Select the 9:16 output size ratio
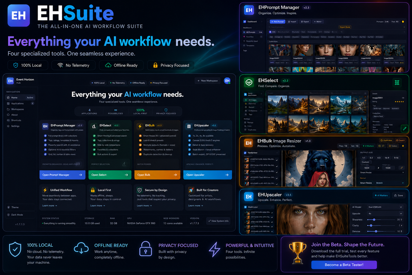The height and width of the screenshot is (275, 412). click(396, 158)
